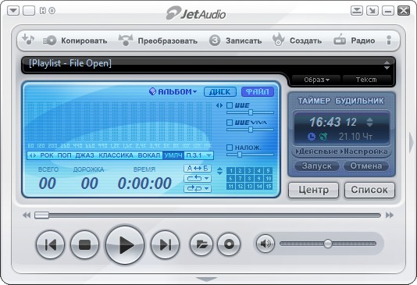Open the info icon in toolbar
Screen dimensions: 417x285
click(389, 40)
